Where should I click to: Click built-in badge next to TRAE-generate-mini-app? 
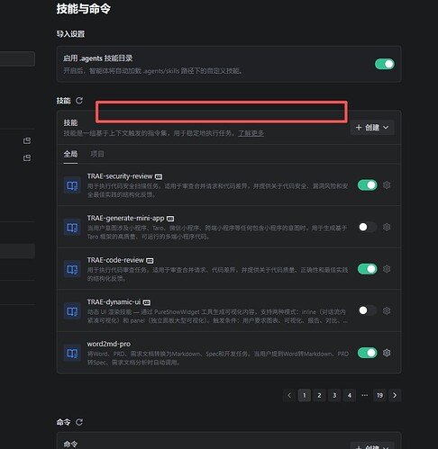point(170,219)
